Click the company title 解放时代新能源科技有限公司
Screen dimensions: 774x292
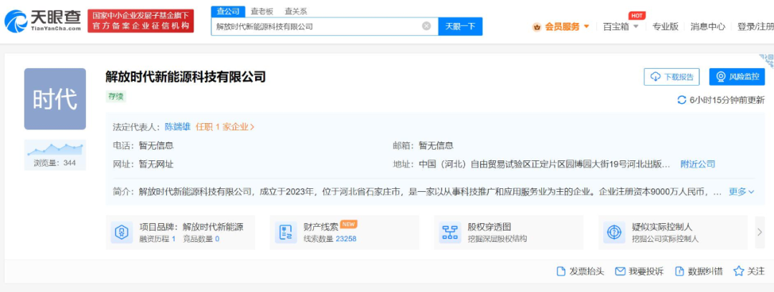(x=186, y=77)
